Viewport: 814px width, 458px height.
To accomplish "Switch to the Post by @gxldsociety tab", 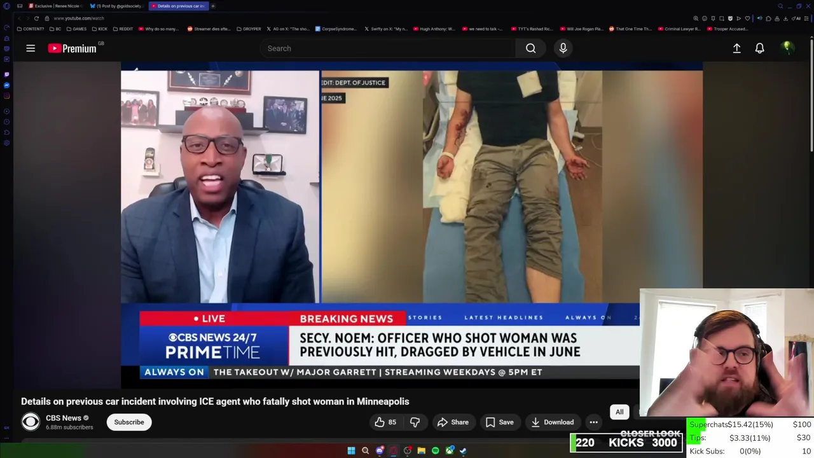I will tap(118, 6).
